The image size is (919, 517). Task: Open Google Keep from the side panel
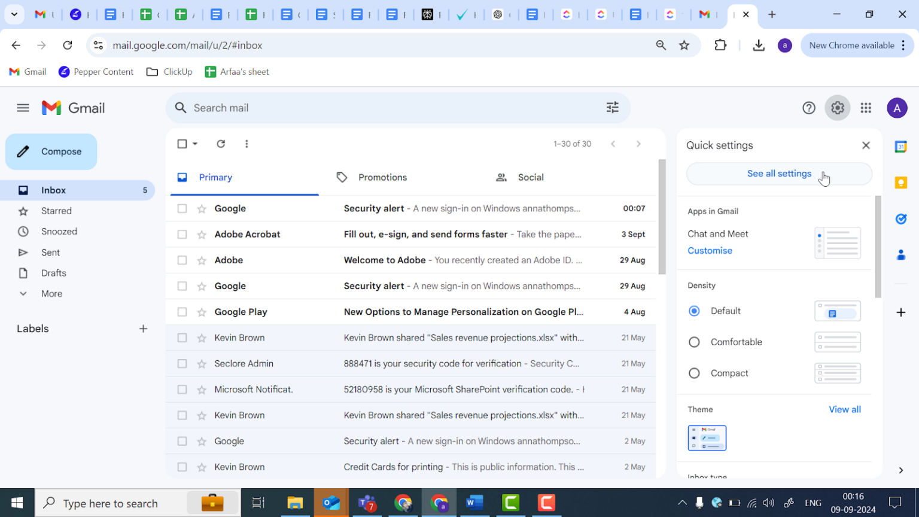point(900,183)
